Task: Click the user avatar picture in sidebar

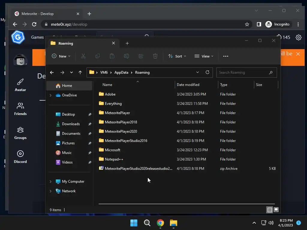Action: point(20,60)
